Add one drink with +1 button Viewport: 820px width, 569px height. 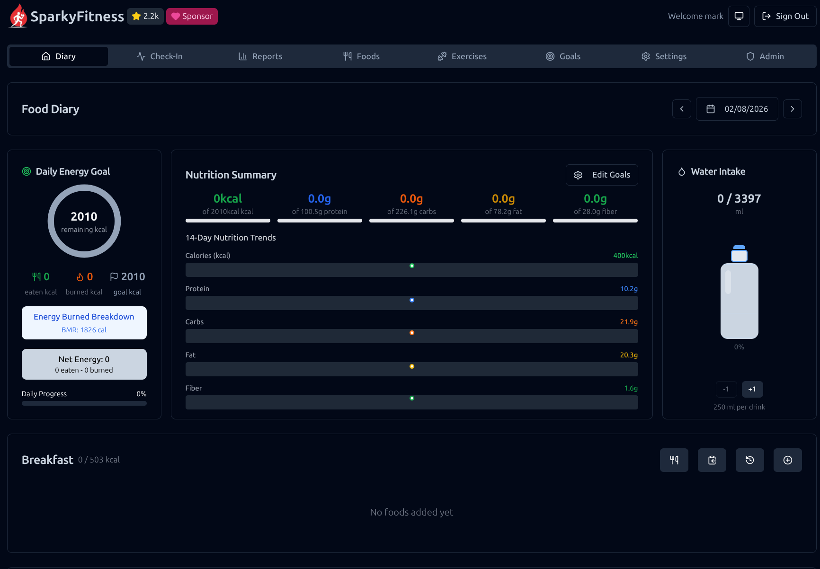752,389
